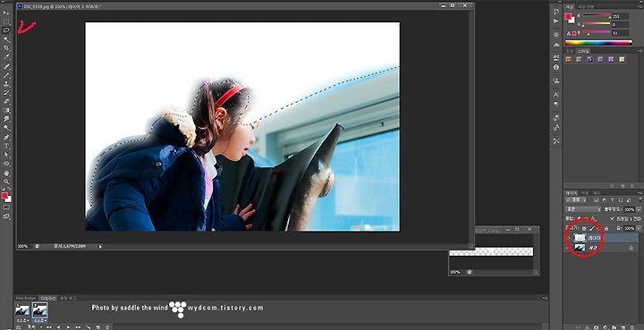Select the background layer thumbnail
This screenshot has width=644, height=330.
[580, 248]
